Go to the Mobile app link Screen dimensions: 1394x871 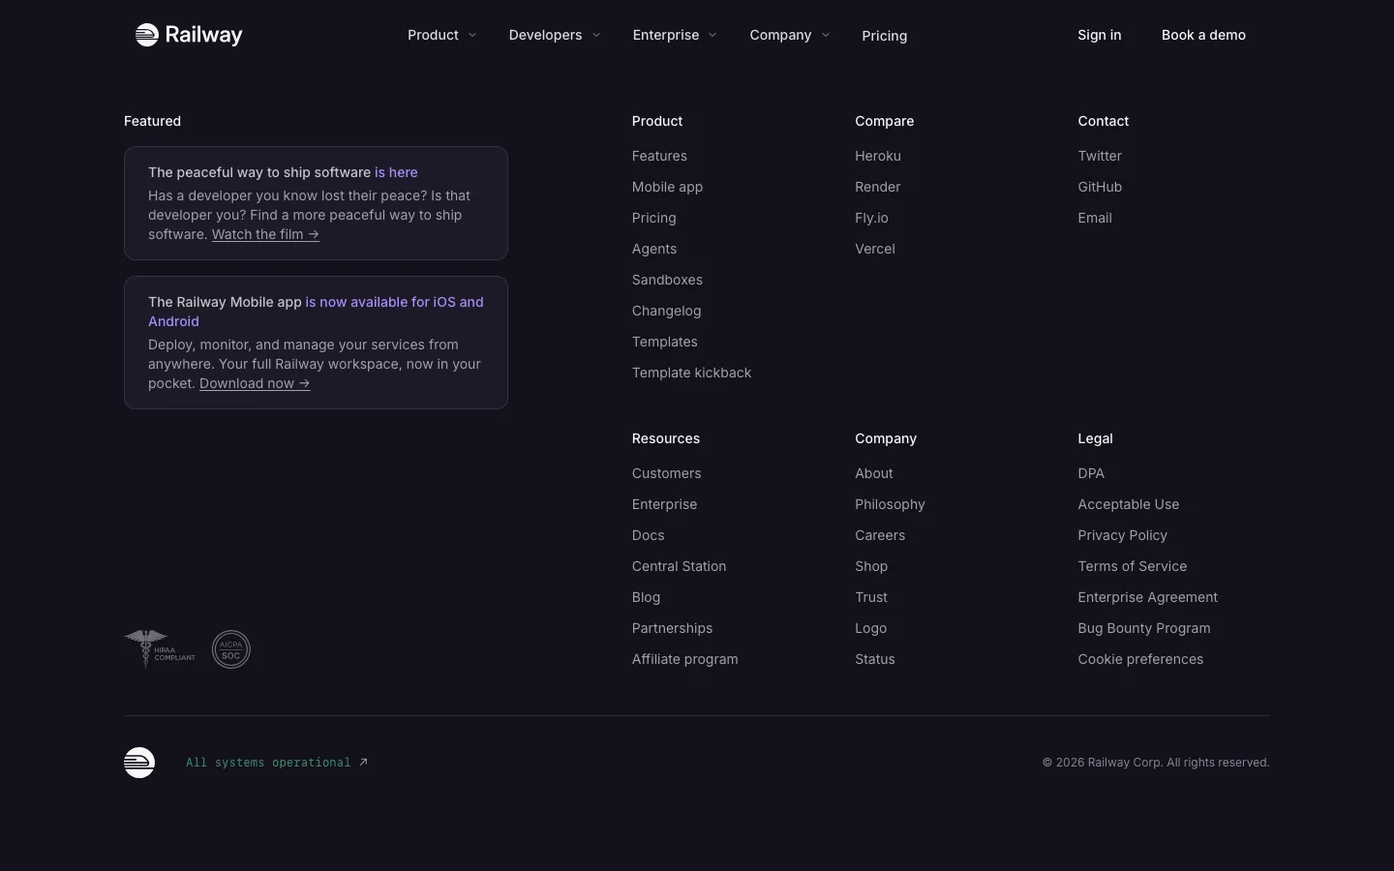667,187
